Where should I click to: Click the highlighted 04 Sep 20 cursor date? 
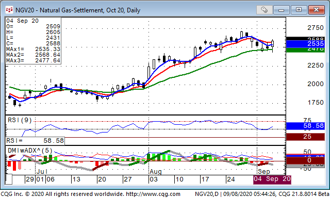(x=272, y=179)
